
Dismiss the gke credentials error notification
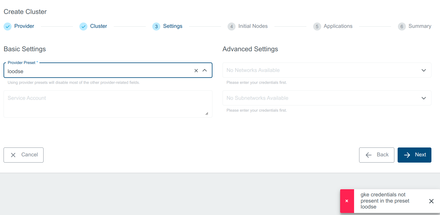pos(431,201)
